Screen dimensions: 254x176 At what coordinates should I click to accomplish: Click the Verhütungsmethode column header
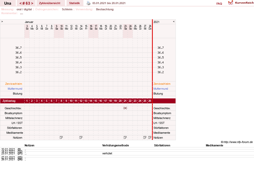(x=115, y=145)
